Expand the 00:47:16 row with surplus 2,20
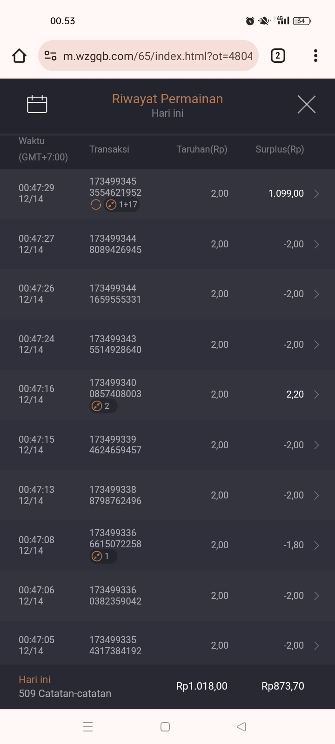335x744 pixels. tap(316, 395)
